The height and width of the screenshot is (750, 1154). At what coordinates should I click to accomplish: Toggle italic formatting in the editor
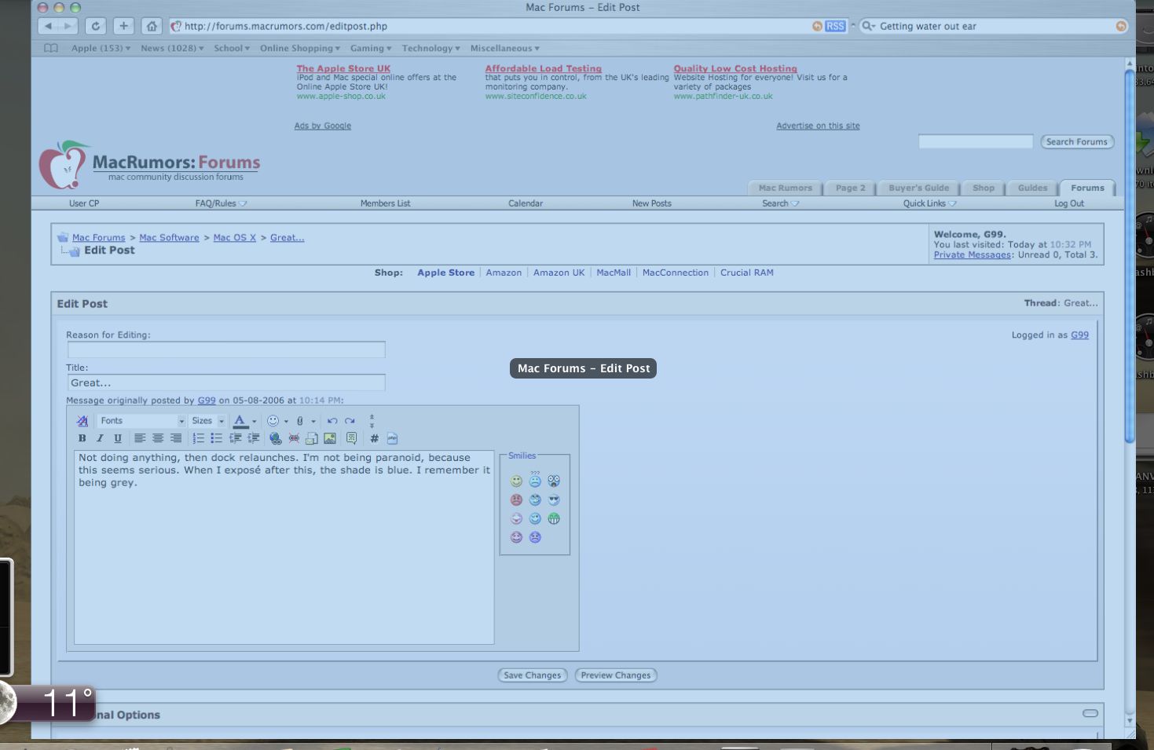[x=100, y=438]
